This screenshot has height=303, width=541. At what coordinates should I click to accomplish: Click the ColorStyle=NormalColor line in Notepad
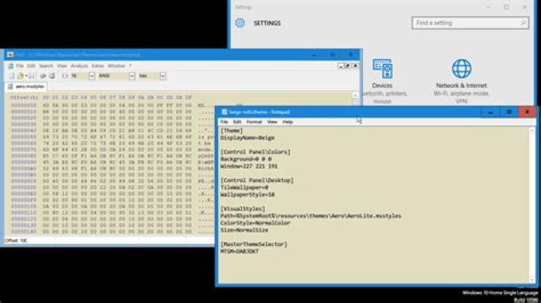(255, 223)
